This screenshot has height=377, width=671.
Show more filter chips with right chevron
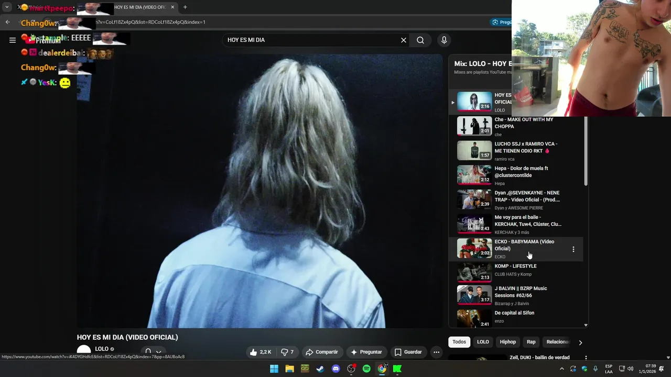[x=580, y=342]
